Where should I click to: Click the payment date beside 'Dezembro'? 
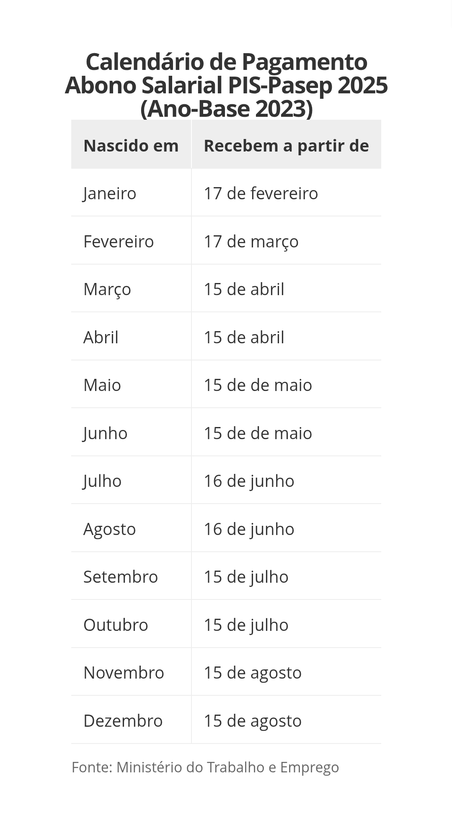point(253,721)
